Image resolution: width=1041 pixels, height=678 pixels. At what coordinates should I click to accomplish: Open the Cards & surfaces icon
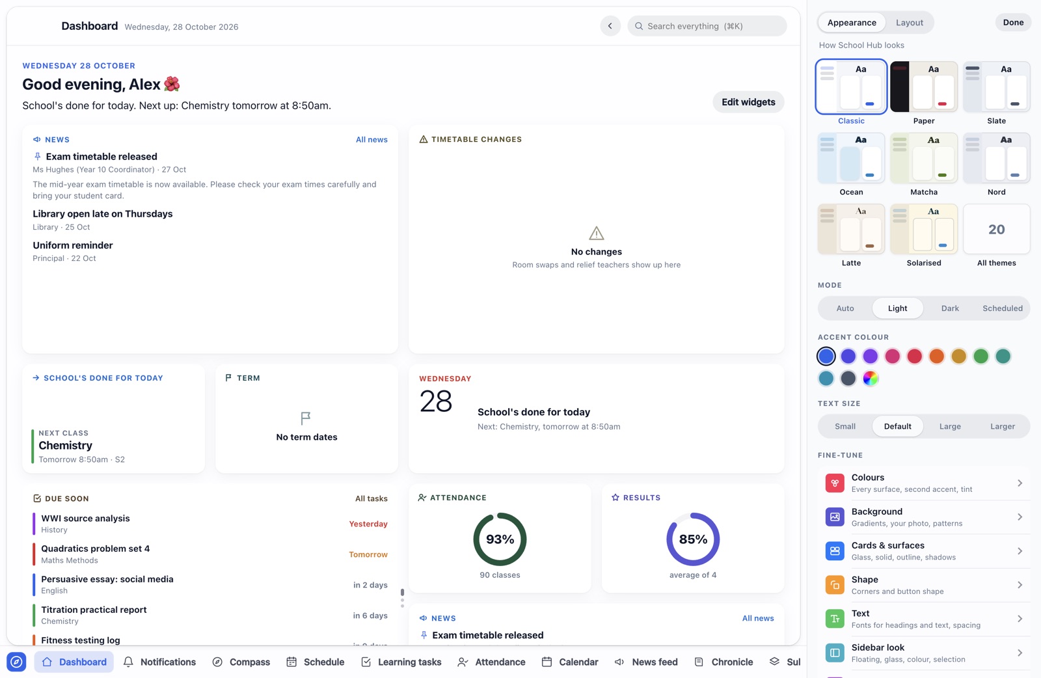[835, 550]
